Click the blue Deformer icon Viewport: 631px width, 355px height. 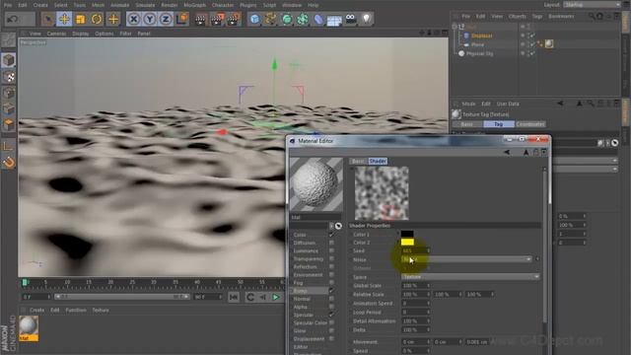(318, 19)
